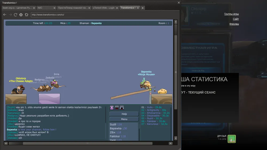Image resolution: width=267 pixels, height=150 pixels.
Task: Click the [Badgruu] name in chat
Action: point(13,116)
